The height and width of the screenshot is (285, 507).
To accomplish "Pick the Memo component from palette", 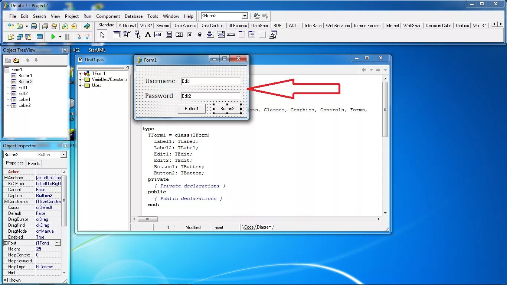I will tap(169, 35).
